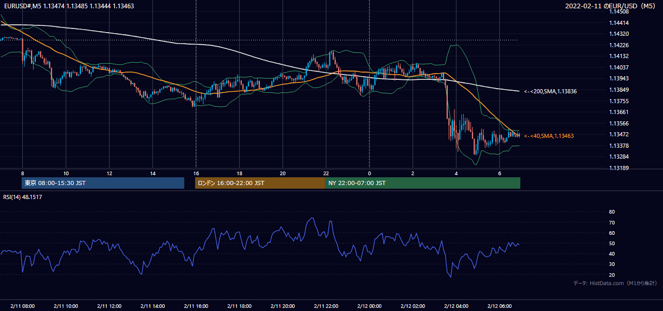
Task: Click RSI scale value 20
Action: pyautogui.click(x=612, y=275)
